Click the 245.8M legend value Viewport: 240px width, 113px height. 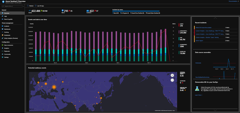pos(183,33)
